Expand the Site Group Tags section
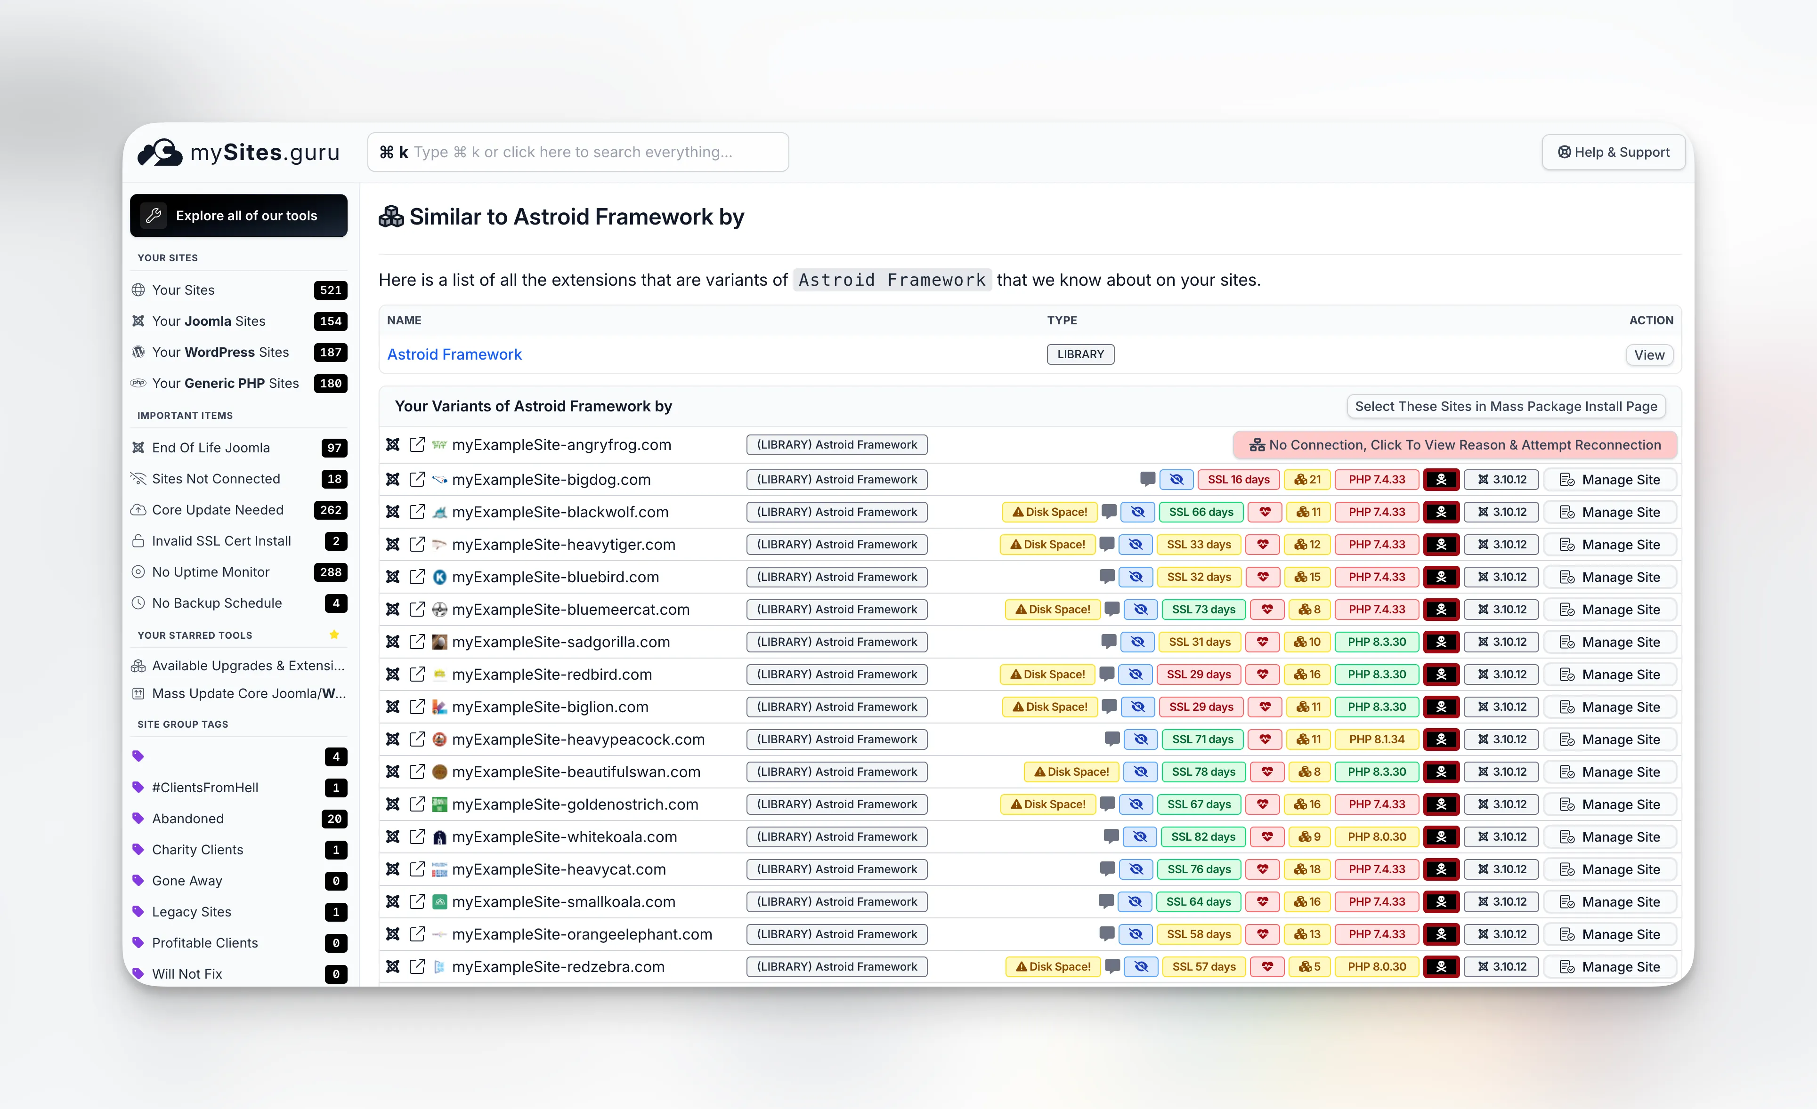This screenshot has height=1109, width=1817. tap(183, 723)
